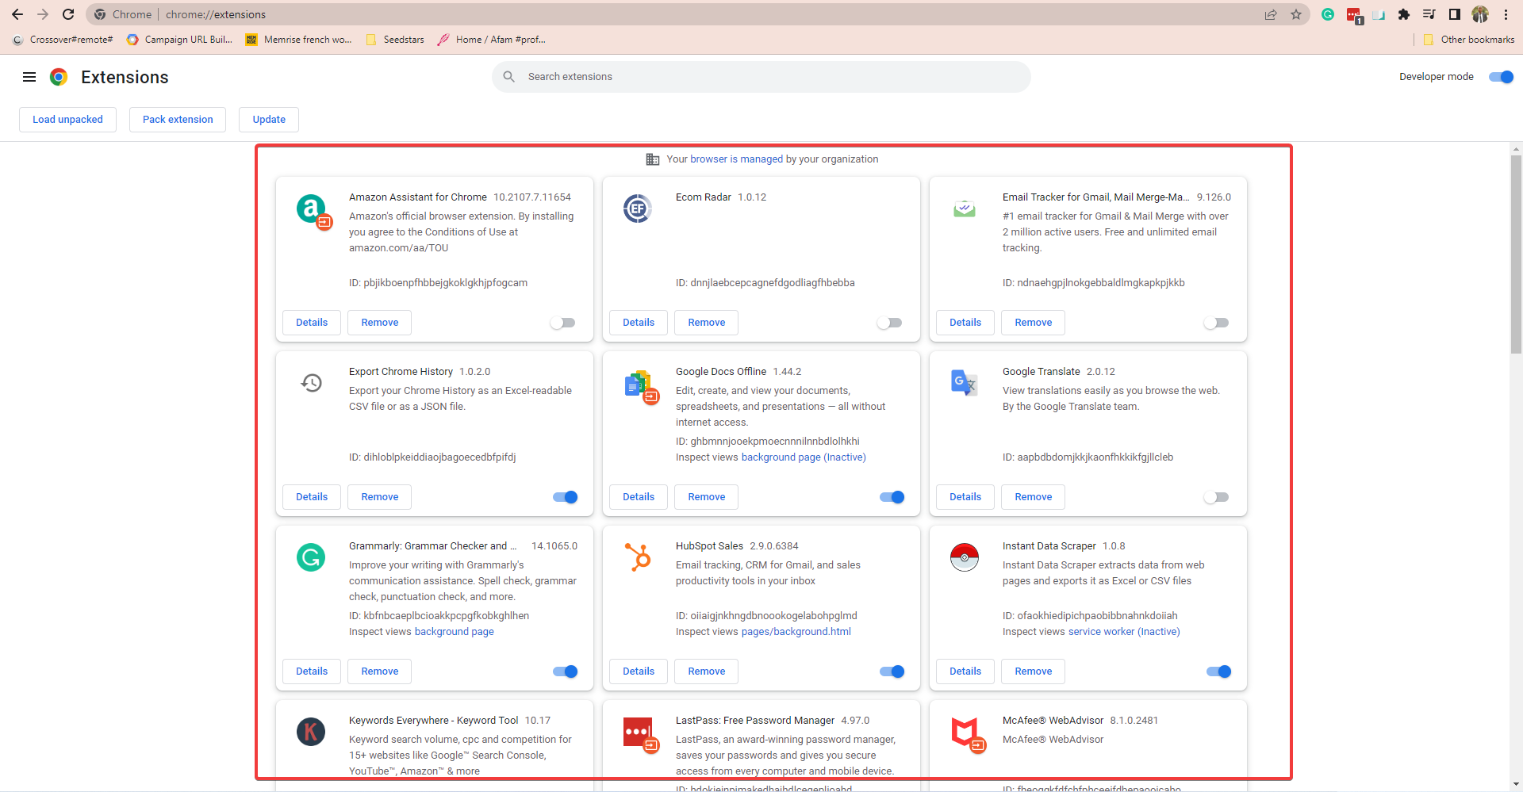The height and width of the screenshot is (792, 1523).
Task: Click the Export Chrome History clock icon
Action: (311, 383)
